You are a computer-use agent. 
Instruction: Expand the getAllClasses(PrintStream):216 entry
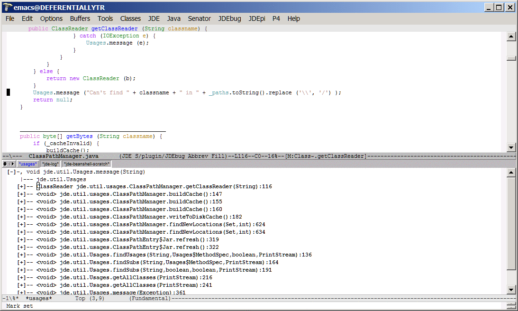(x=21, y=278)
